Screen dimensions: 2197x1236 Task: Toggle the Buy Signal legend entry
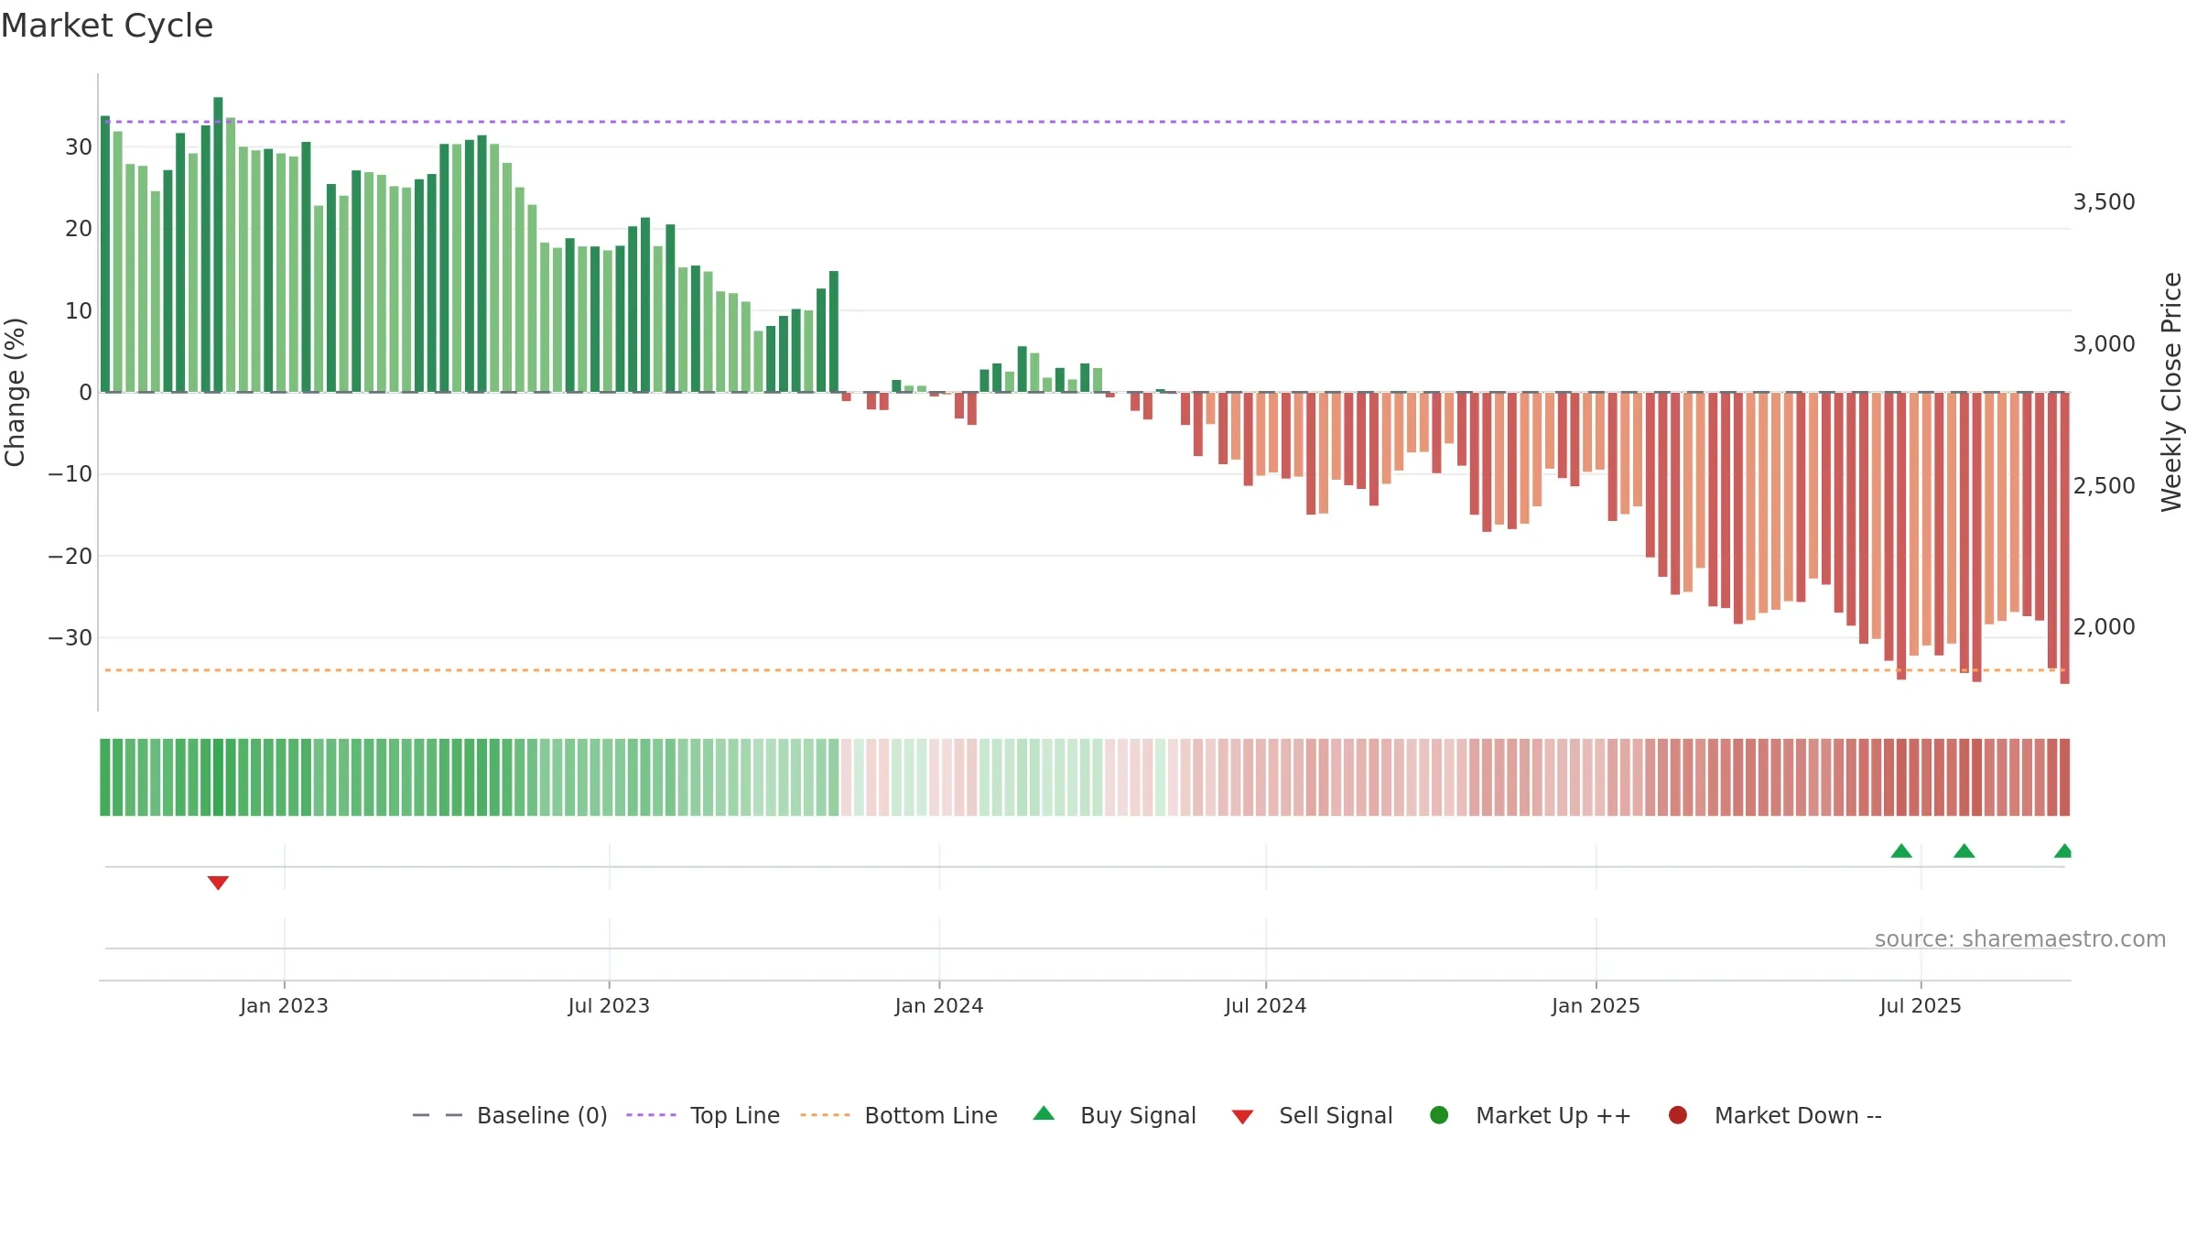point(1114,1115)
